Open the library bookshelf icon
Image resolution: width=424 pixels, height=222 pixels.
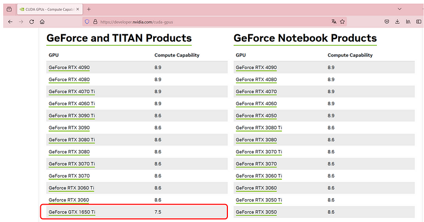tap(408, 22)
